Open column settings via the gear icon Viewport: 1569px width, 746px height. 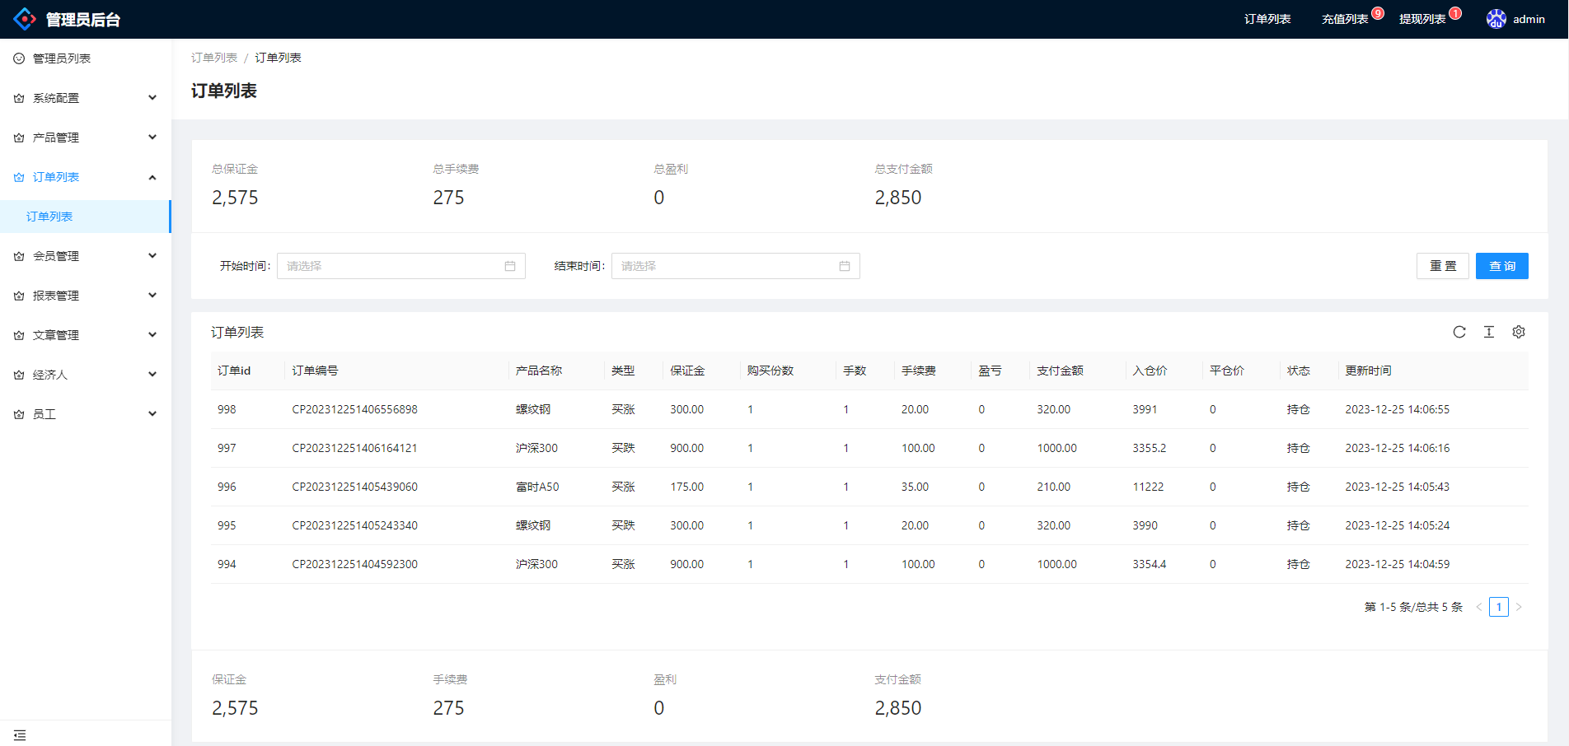pyautogui.click(x=1519, y=332)
